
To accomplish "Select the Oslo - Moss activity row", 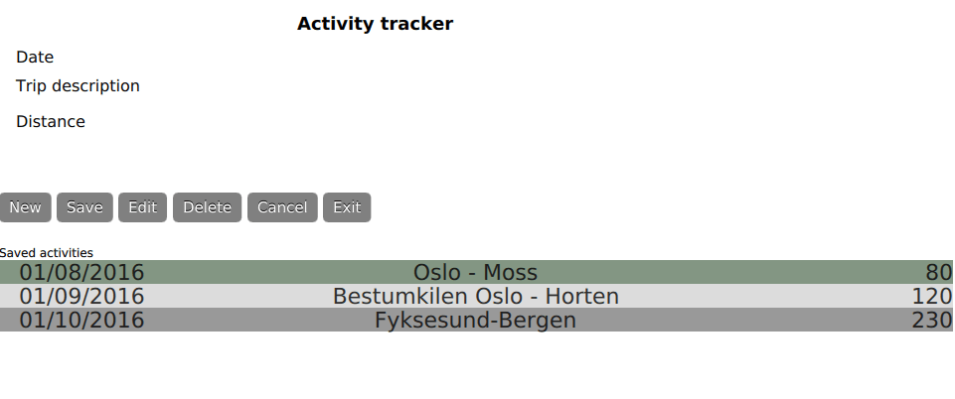I will (475, 272).
